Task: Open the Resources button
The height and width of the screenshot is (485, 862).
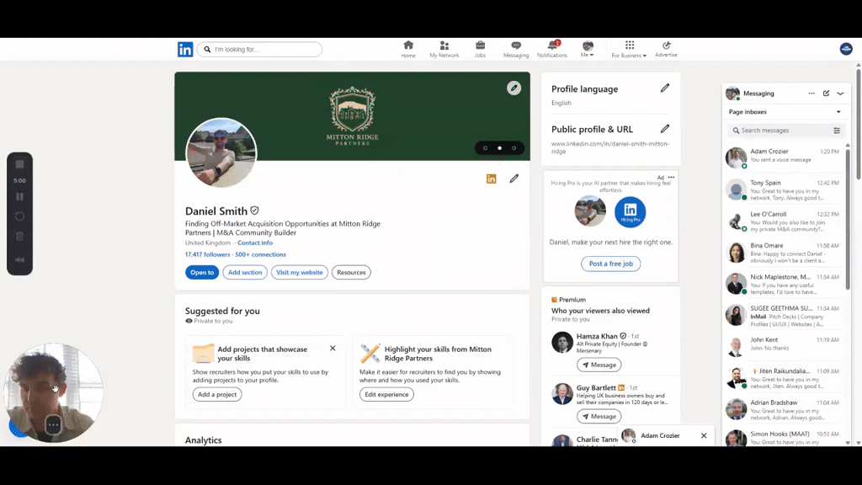Action: (x=351, y=272)
